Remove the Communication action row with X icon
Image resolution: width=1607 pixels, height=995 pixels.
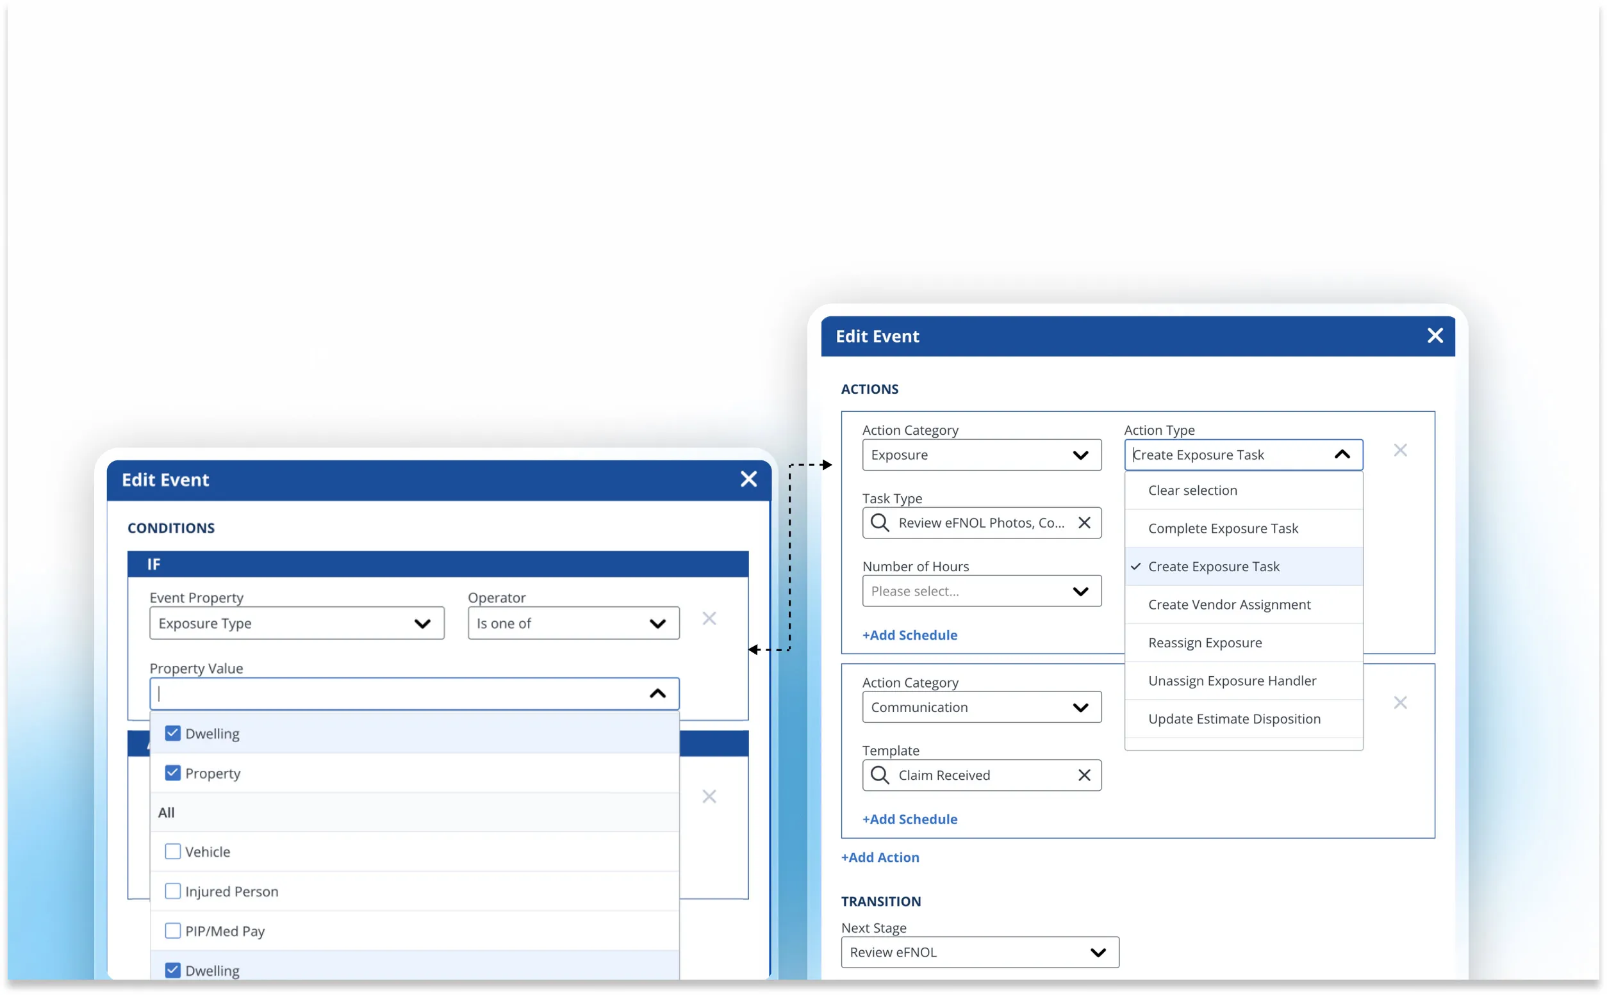point(1399,703)
